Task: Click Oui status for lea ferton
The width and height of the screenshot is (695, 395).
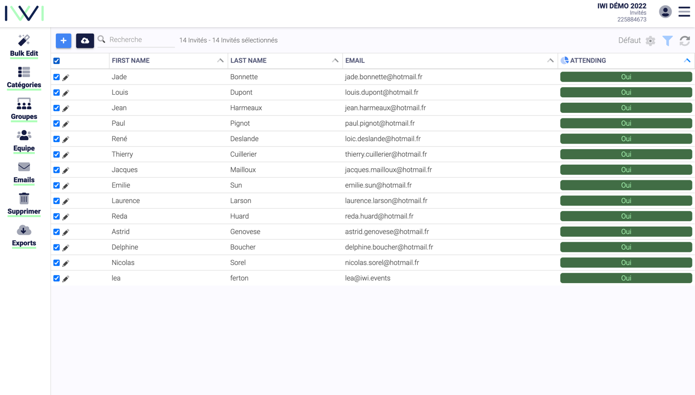Action: point(626,278)
